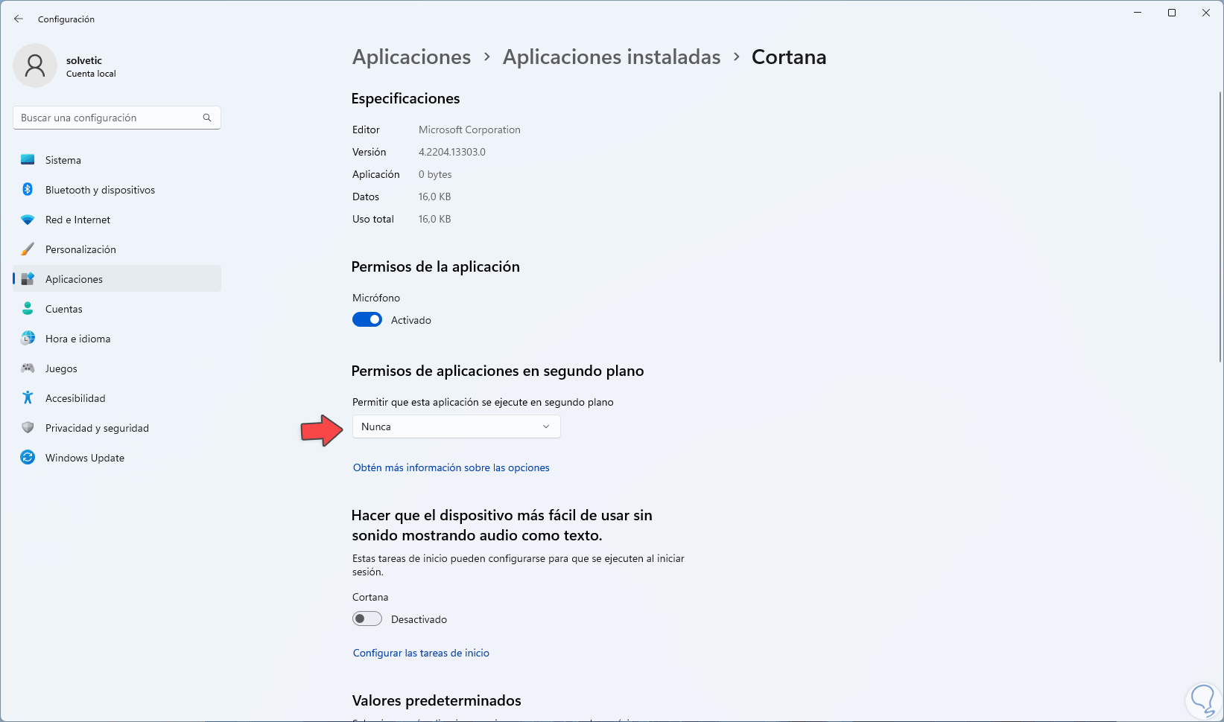
Task: Click the Red e Internet wifi icon
Action: click(28, 220)
